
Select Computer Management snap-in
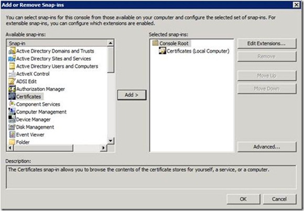(x=41, y=112)
